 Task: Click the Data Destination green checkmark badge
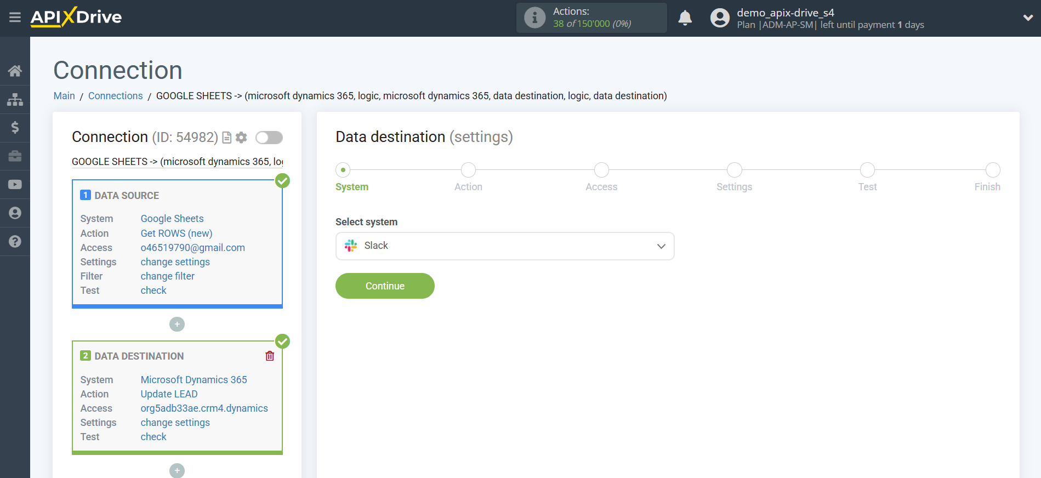[x=282, y=342]
